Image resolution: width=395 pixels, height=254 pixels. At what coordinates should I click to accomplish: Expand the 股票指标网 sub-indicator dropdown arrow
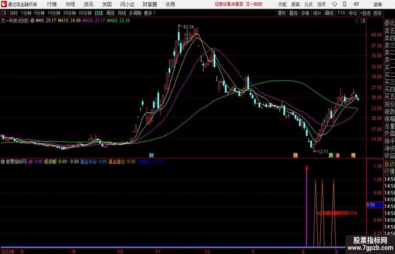click(3, 162)
